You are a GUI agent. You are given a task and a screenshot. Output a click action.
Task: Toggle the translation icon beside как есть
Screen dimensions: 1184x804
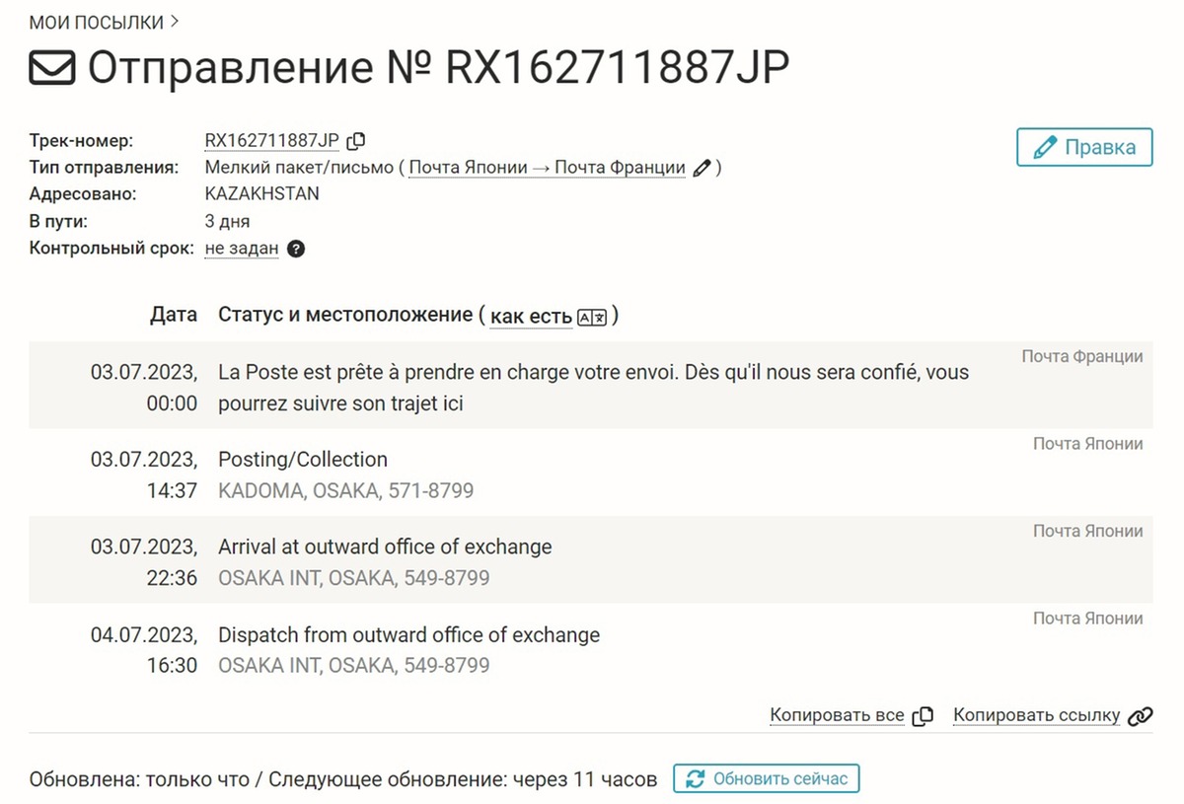591,317
